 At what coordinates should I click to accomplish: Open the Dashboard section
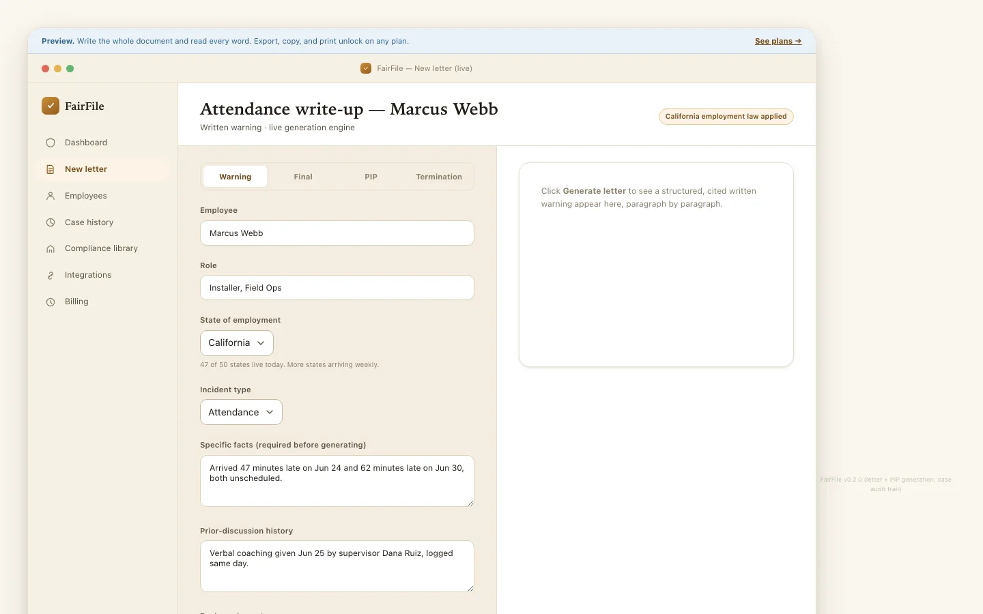tap(103, 143)
